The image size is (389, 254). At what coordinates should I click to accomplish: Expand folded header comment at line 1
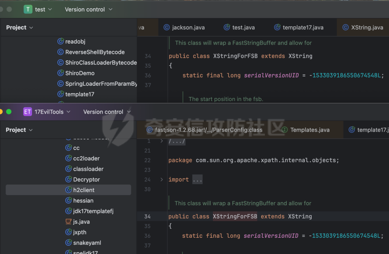[162, 141]
